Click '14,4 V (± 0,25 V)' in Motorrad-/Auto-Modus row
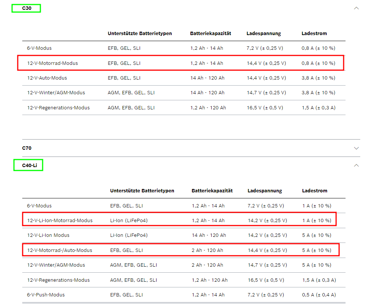384x304 pixels. pyautogui.click(x=267, y=250)
